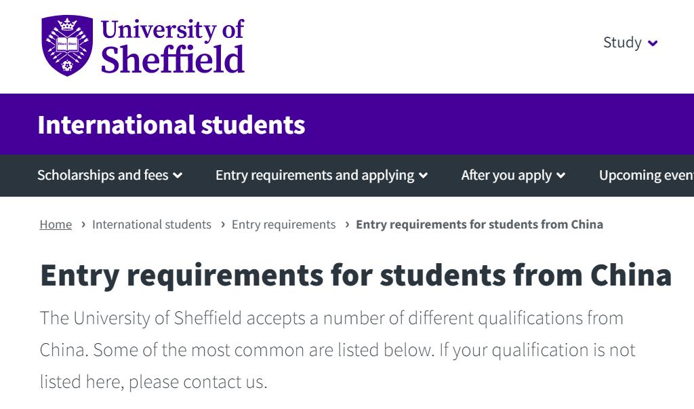Image resolution: width=694 pixels, height=409 pixels.
Task: Click the 'International students' breadcrumb
Action: click(152, 225)
